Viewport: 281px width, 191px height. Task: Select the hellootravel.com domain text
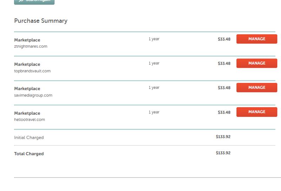pyautogui.click(x=30, y=120)
